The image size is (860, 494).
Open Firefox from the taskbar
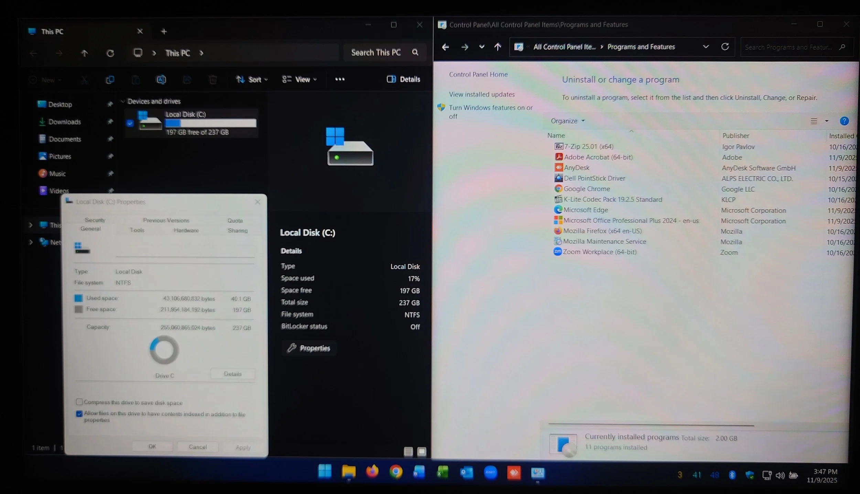pos(372,472)
